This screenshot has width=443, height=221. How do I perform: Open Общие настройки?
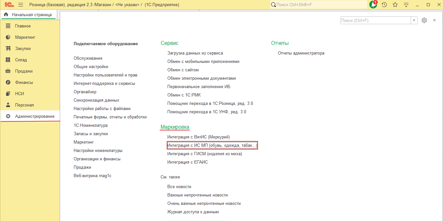click(x=91, y=67)
